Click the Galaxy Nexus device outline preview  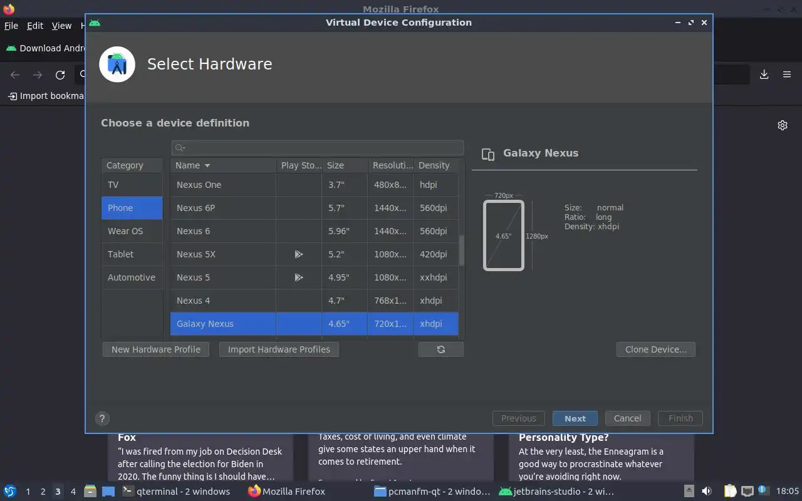[503, 235]
